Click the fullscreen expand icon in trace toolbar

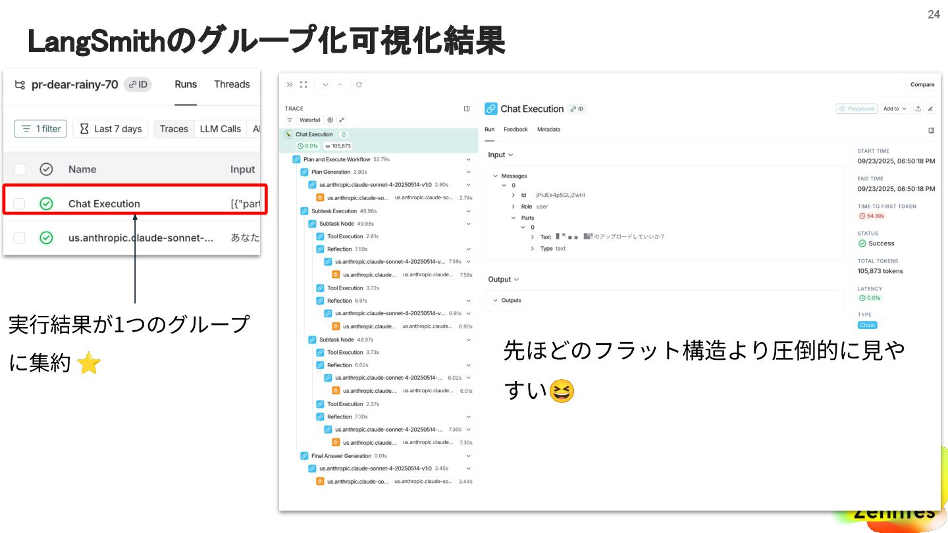303,84
